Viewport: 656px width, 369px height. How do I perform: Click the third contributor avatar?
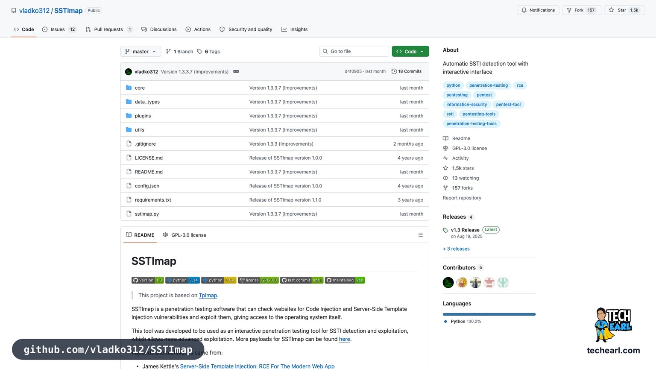tap(475, 282)
